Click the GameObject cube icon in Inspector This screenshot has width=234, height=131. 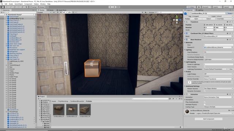[x=185, y=14]
